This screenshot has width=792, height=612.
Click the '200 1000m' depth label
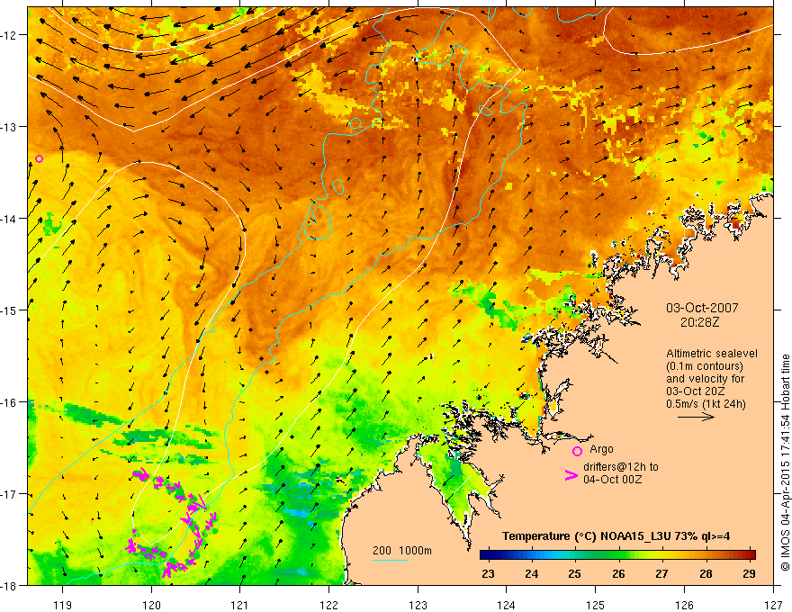(402, 551)
